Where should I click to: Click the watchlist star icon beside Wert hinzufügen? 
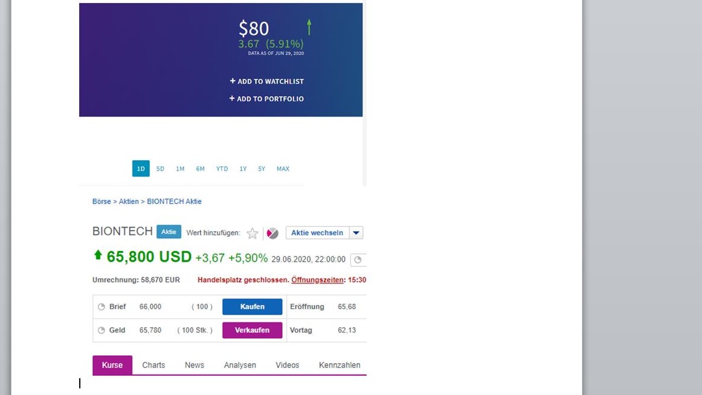click(253, 234)
